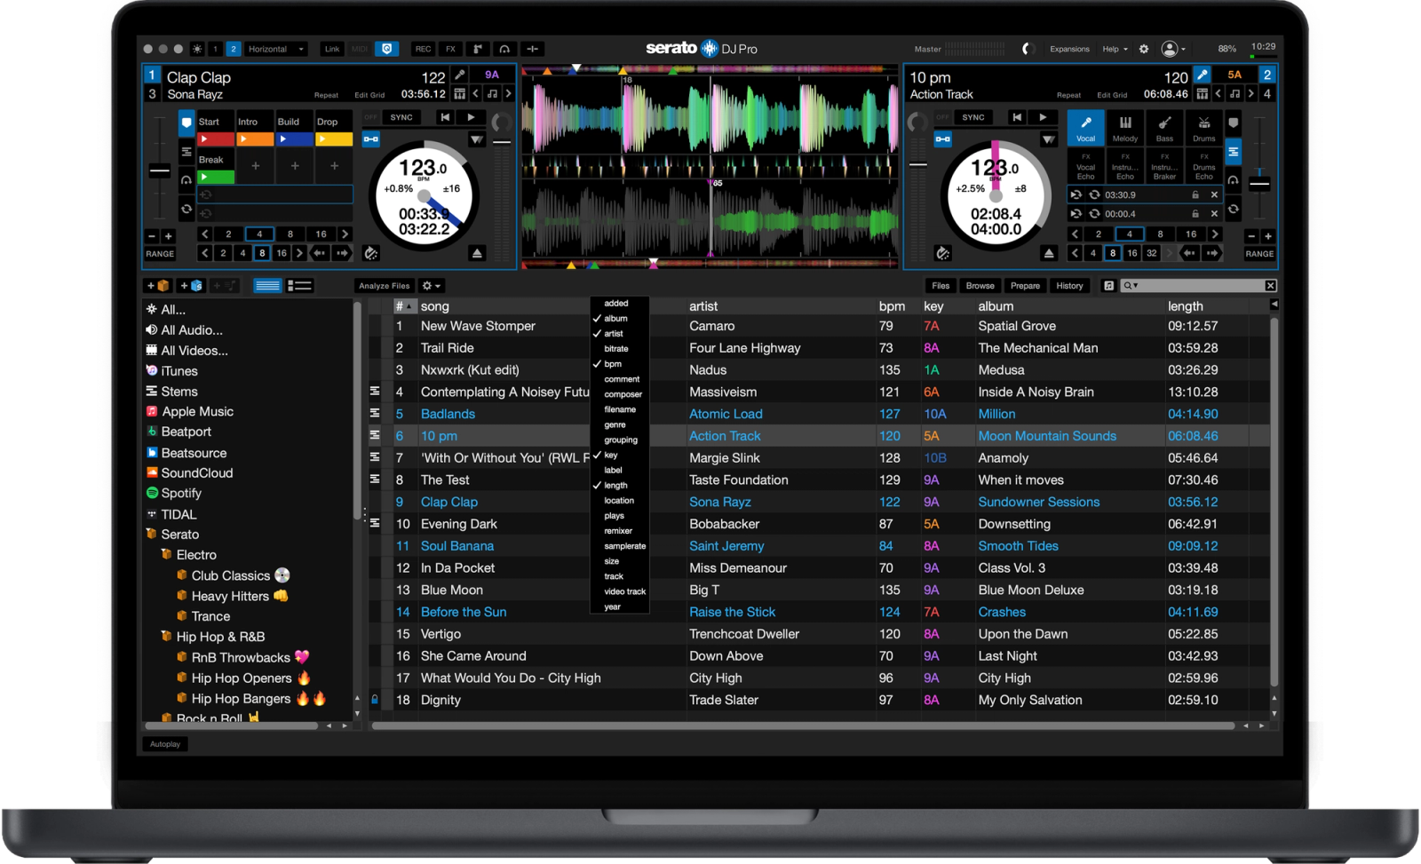Adjust the deck 2 pitch fader
The image size is (1421, 864).
point(1259,184)
